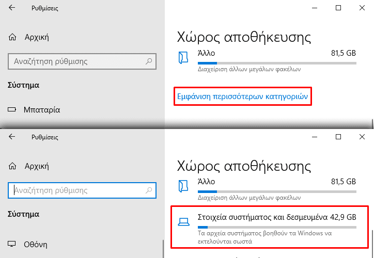
Task: Click the back arrow in the window listing Οθόνη
Action: (12, 137)
